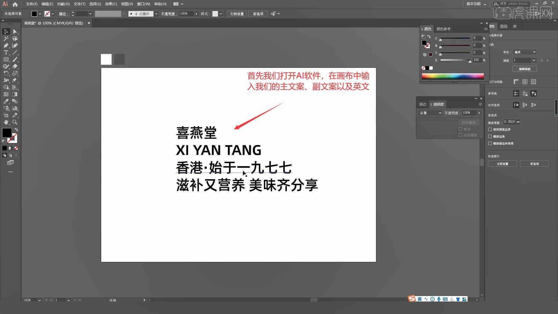
Task: Open 文件 menu in menu bar
Action: pos(31,4)
